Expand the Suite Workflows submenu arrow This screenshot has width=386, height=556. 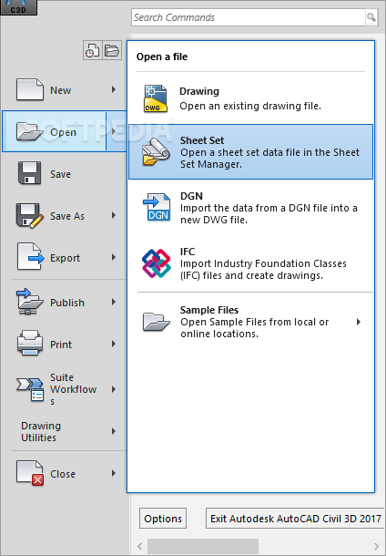point(114,389)
